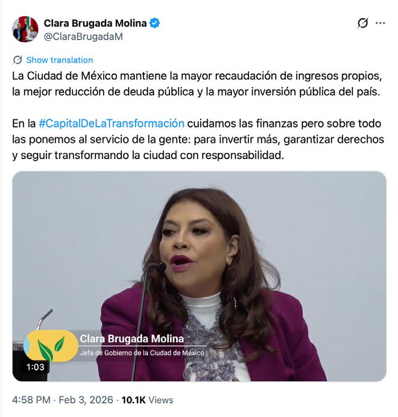Click the microphone shown in the video

point(157,268)
